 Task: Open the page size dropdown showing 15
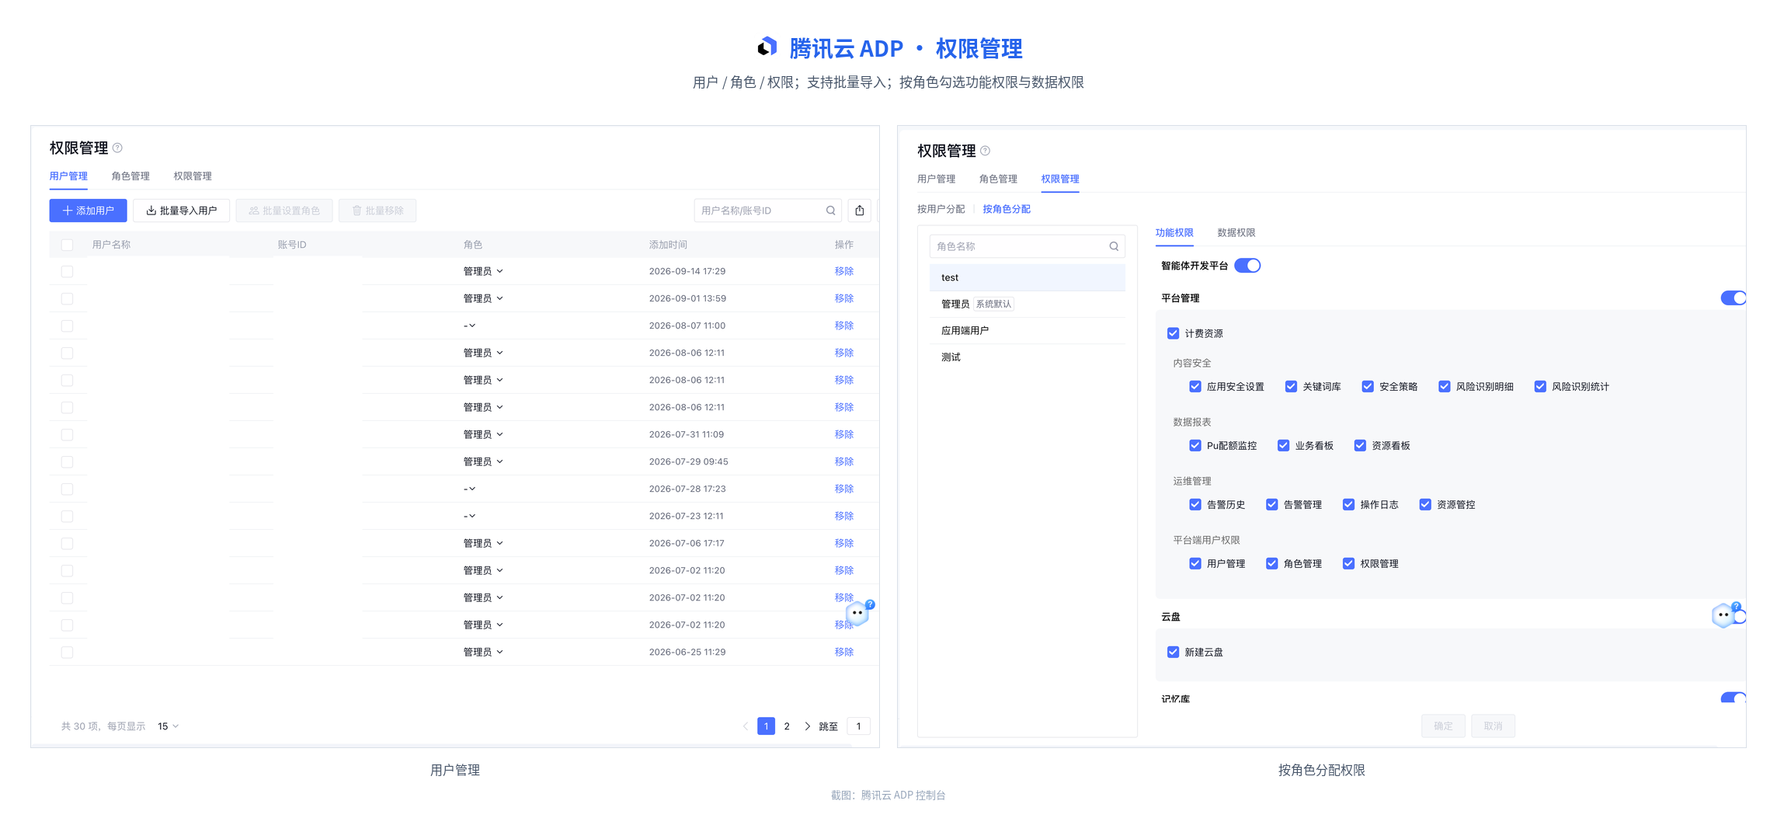pyautogui.click(x=168, y=726)
